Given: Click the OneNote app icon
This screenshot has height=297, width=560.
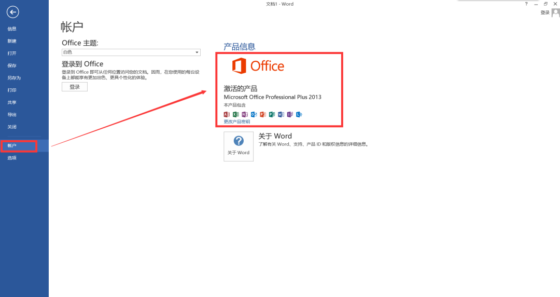Looking at the screenshot, I should coord(245,115).
